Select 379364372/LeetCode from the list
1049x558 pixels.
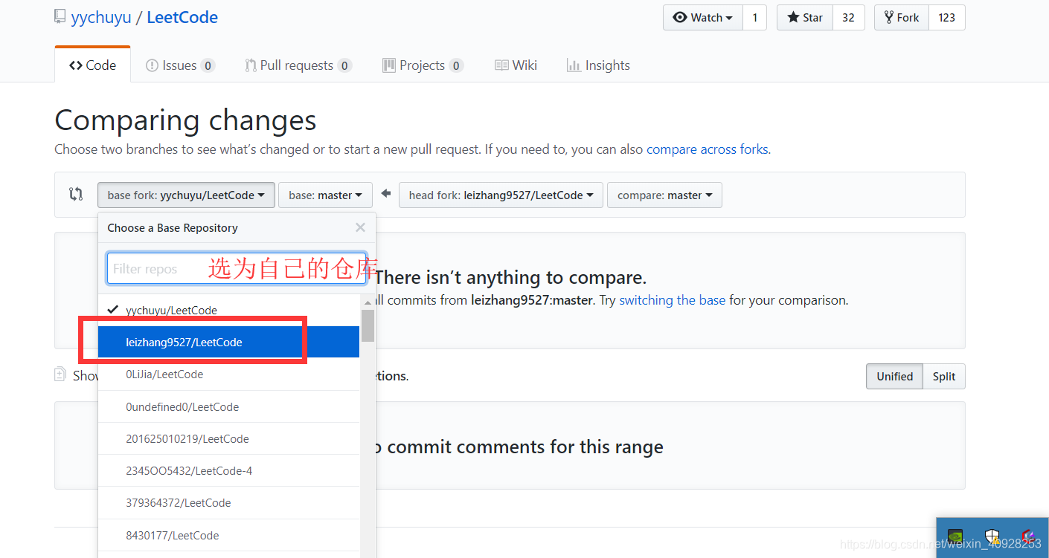pos(228,502)
